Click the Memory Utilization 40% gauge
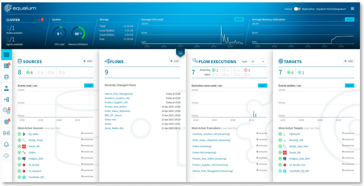Viewport: 364px width, 186px height. click(x=78, y=34)
